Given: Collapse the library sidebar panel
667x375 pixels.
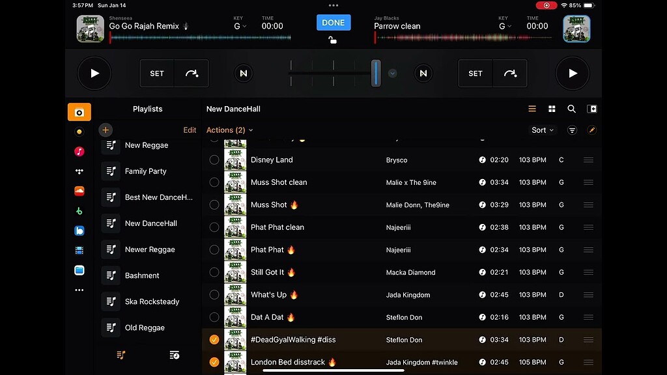Looking at the screenshot, I should 592,109.
